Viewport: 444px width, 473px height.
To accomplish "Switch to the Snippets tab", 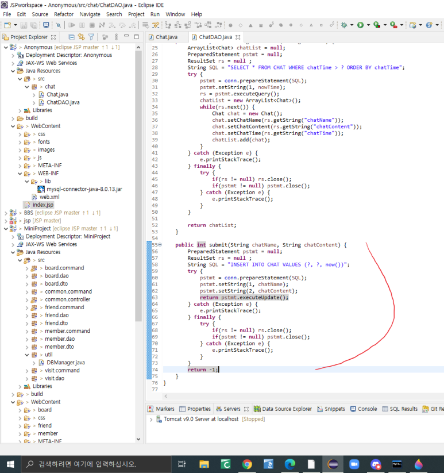I will click(331, 409).
